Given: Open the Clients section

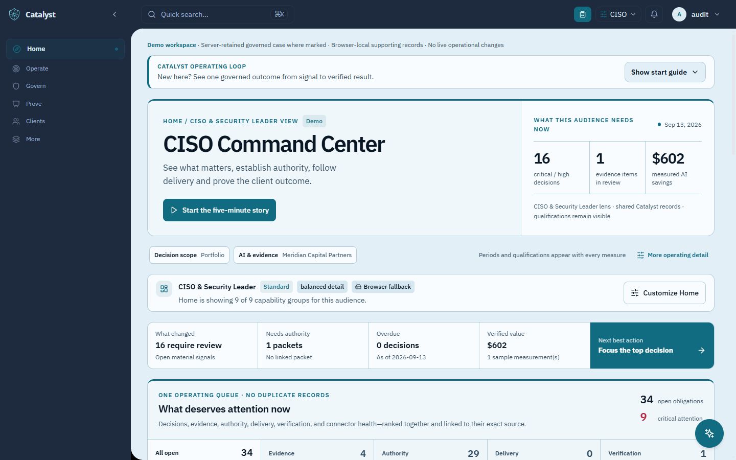Looking at the screenshot, I should click(65, 121).
